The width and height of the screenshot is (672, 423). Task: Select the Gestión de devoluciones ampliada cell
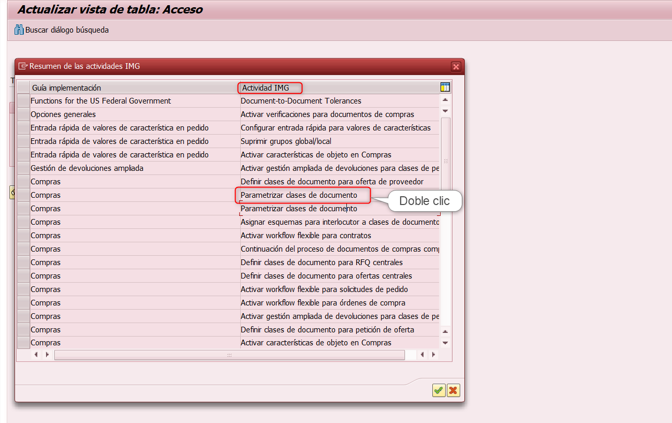[x=135, y=168]
